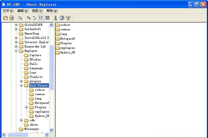
Task: Expand the GoldenSoft tree node
Action: tap(16, 29)
